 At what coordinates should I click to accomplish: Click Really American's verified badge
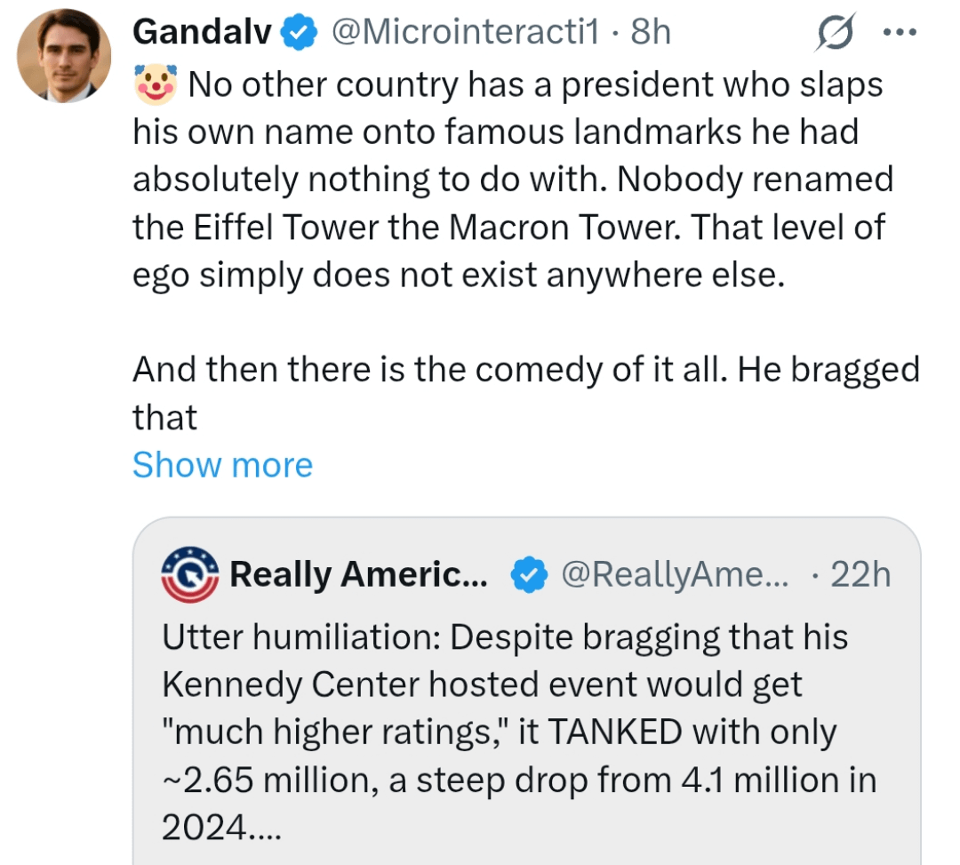tap(530, 576)
